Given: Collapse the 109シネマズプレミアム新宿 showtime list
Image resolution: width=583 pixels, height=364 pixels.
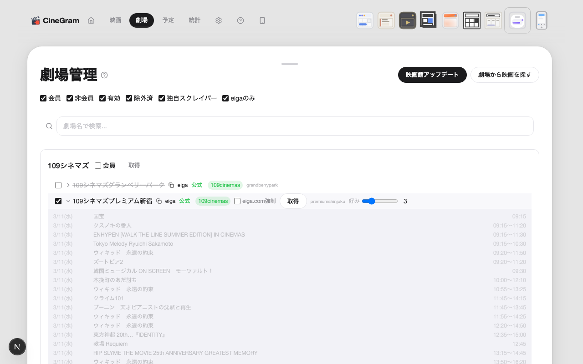Looking at the screenshot, I should tap(67, 201).
